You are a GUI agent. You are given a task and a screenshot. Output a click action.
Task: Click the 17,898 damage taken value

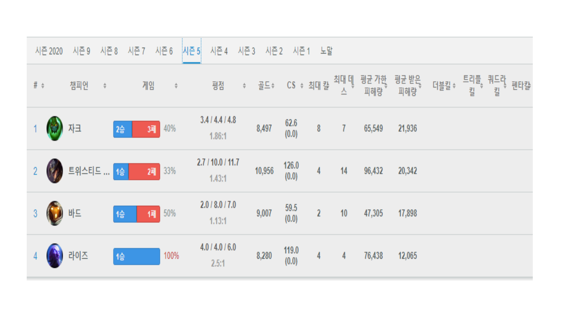[408, 213]
